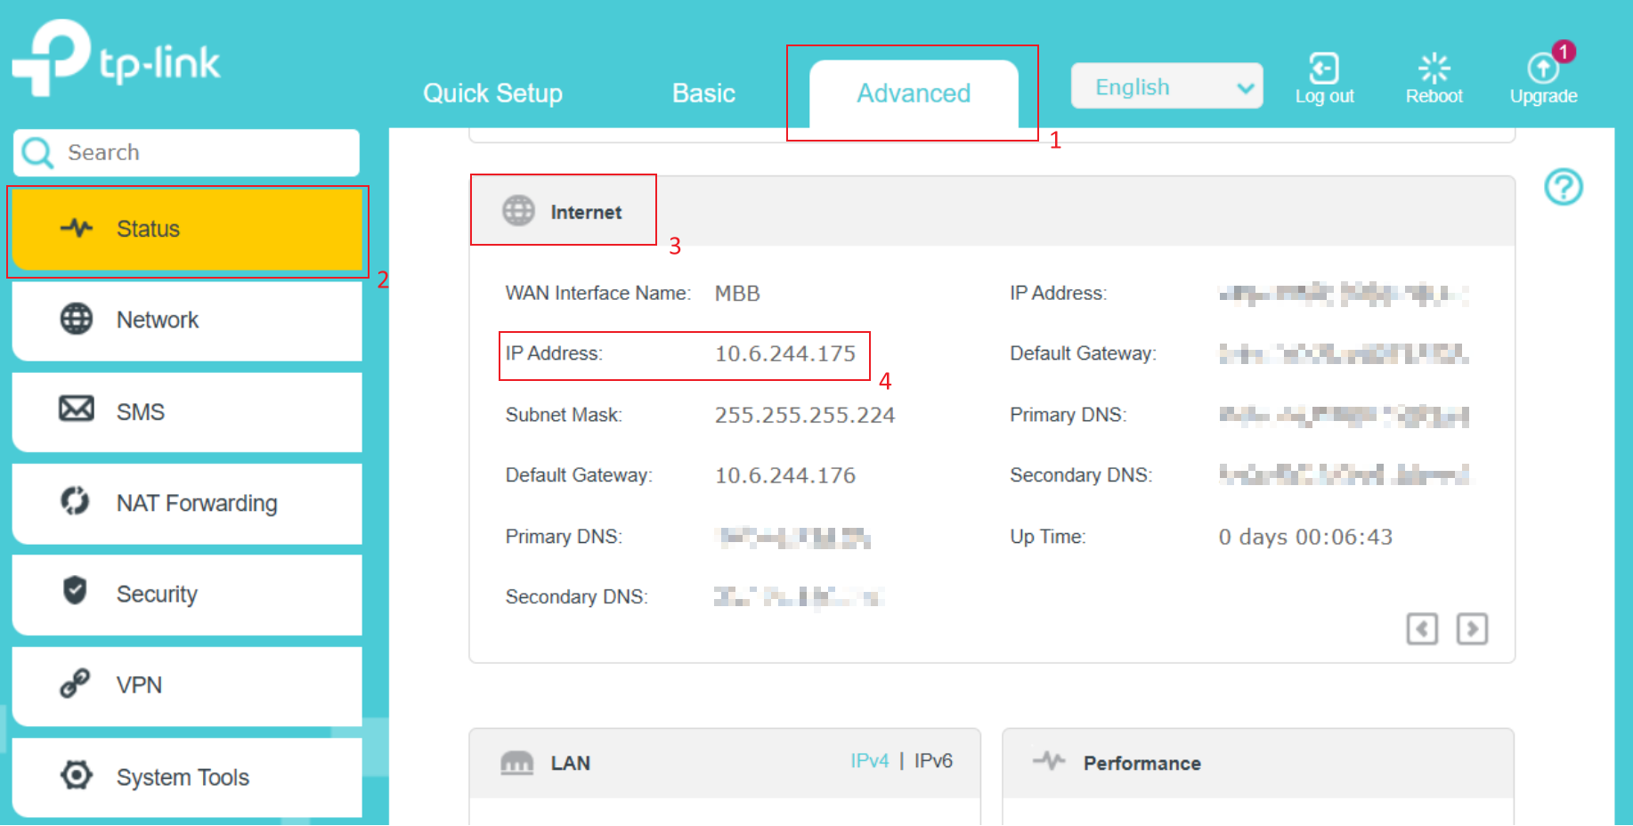Viewport: 1633px width, 826px height.
Task: Show the previous Internet connection page
Action: tap(1422, 629)
